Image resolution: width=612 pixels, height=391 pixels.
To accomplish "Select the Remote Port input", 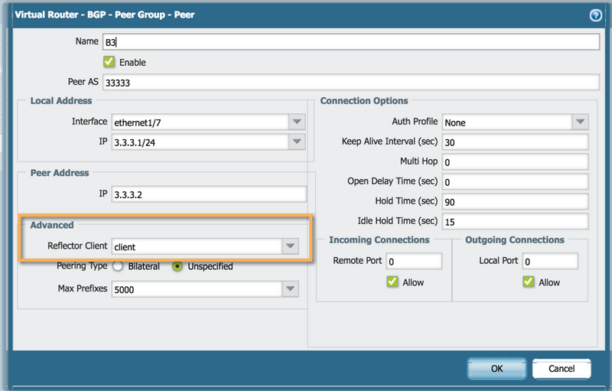I will pyautogui.click(x=414, y=261).
